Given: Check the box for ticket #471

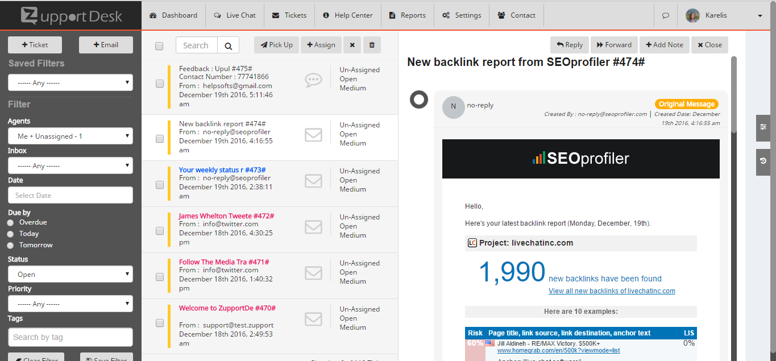Looking at the screenshot, I should point(159,277).
